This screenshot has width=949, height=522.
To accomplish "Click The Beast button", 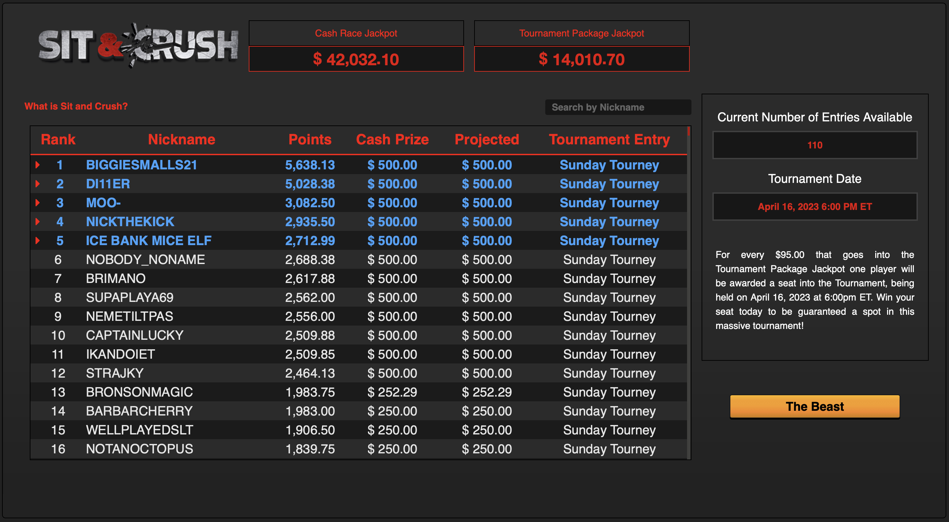I will coord(815,406).
